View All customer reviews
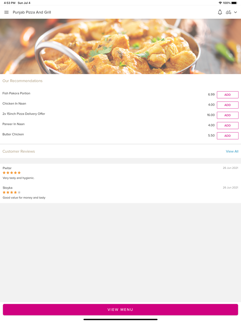The width and height of the screenshot is (241, 322). tap(232, 151)
